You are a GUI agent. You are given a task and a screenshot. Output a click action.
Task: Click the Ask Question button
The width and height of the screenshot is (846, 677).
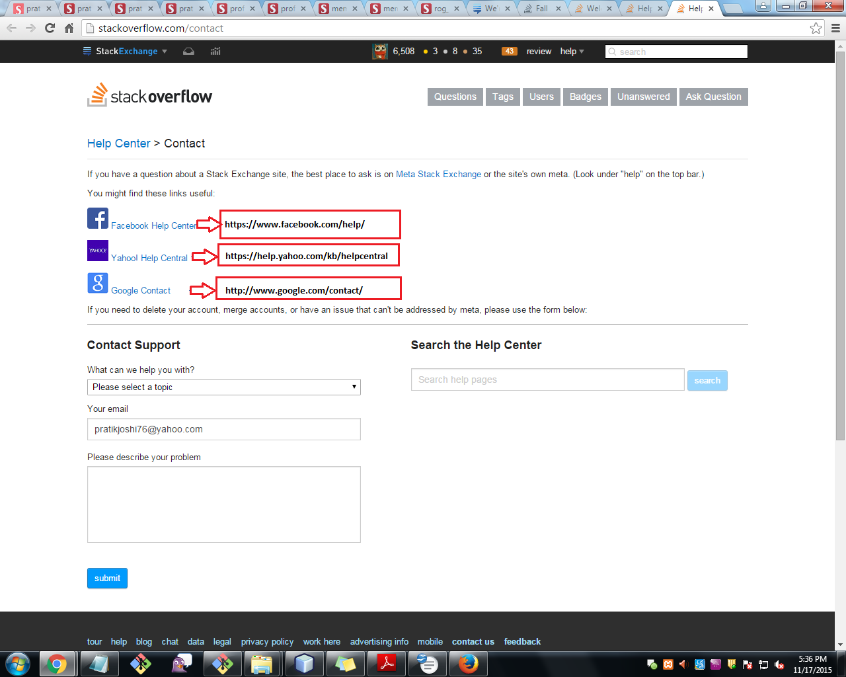[714, 97]
